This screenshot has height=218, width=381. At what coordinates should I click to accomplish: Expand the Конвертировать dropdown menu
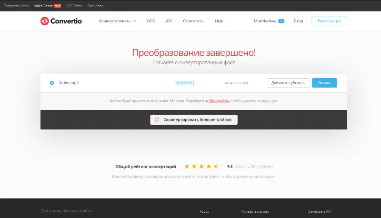(x=117, y=21)
